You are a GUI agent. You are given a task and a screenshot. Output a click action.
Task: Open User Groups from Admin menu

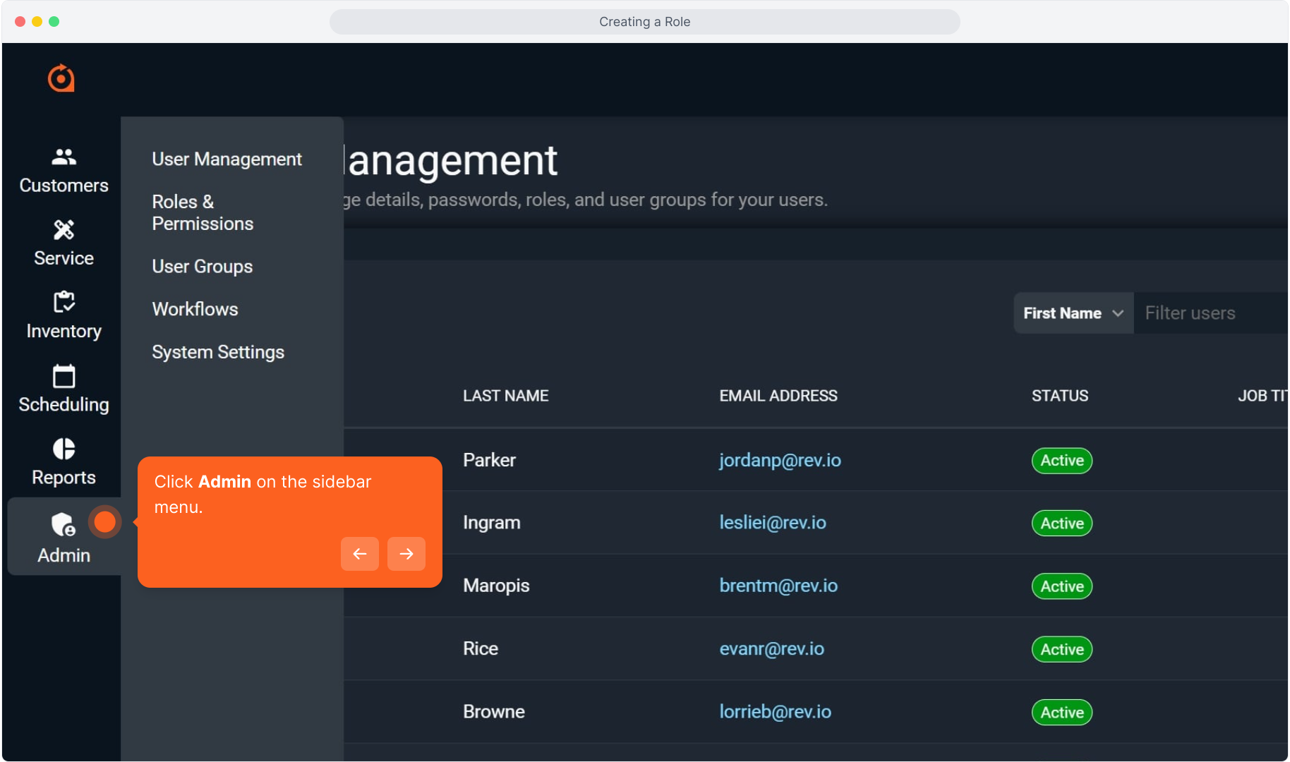pos(202,267)
